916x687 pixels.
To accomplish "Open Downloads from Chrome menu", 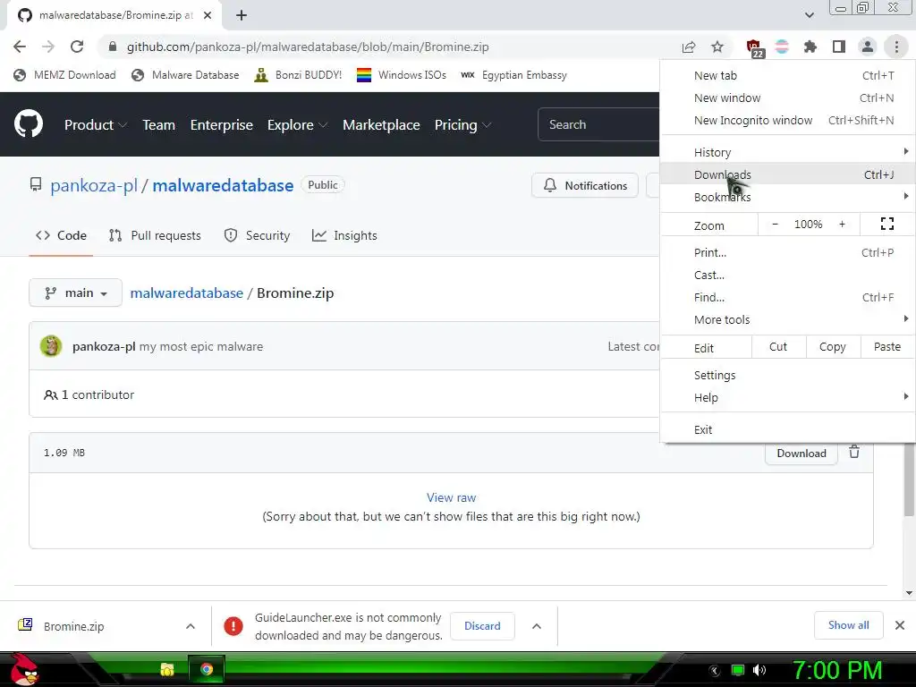I will click(787, 174).
